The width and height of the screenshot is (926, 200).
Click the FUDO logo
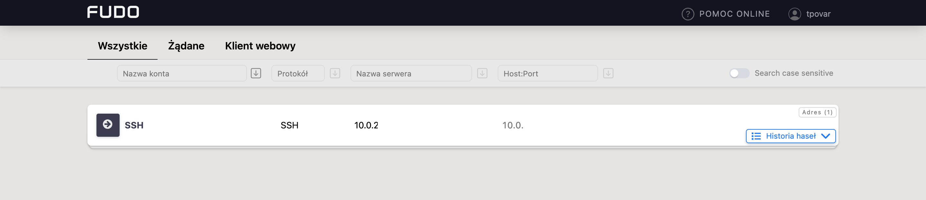[x=113, y=12]
